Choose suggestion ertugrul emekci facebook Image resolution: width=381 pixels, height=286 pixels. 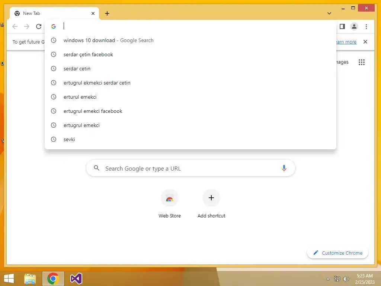(x=190, y=111)
